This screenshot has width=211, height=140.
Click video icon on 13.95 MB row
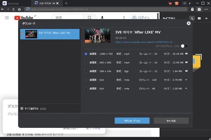pyautogui.click(x=186, y=62)
